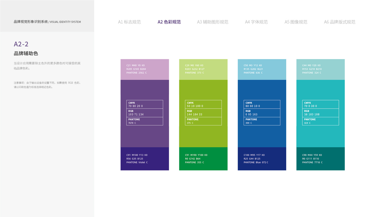
Task: Click the R25 G44 B125 text
Action: pos(252,159)
